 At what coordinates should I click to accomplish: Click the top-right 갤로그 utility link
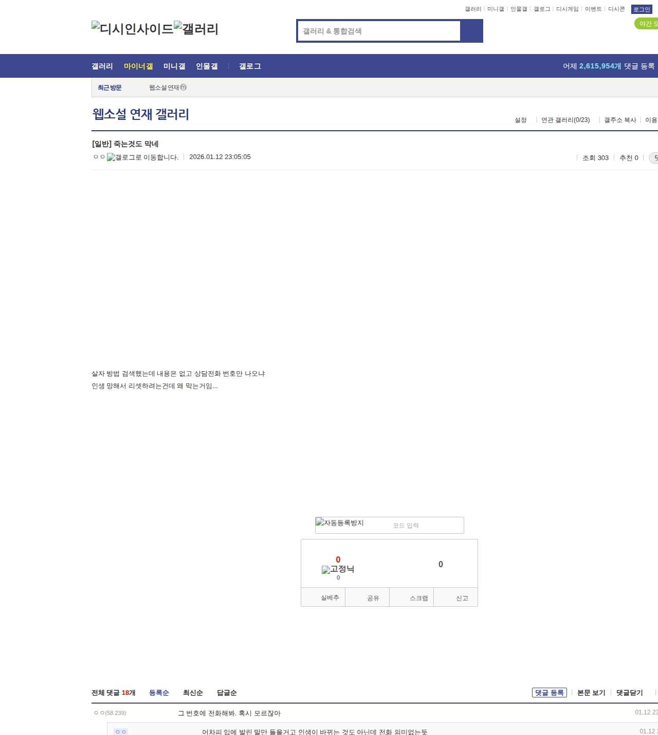point(542,9)
